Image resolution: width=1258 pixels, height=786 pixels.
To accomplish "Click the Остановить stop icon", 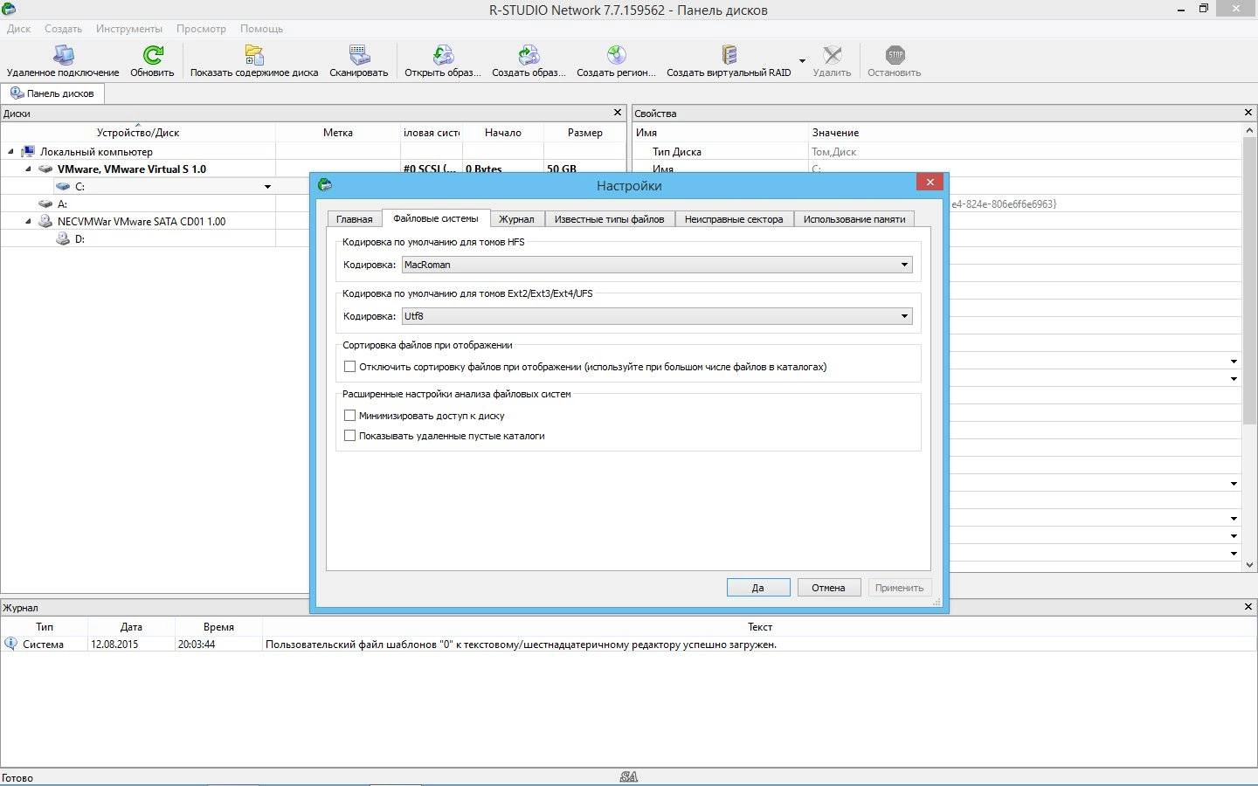I will coord(895,55).
